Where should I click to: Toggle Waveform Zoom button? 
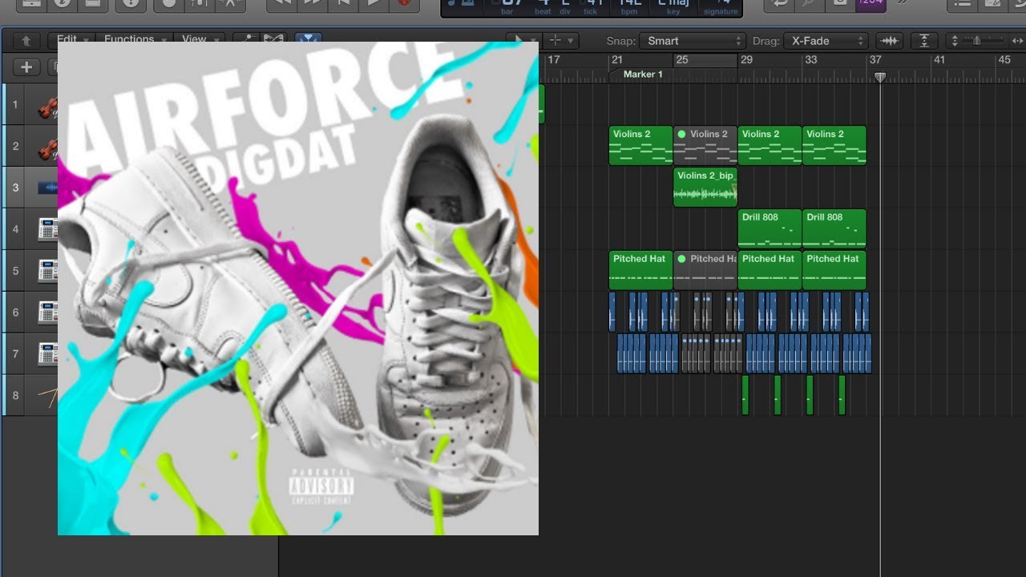pyautogui.click(x=888, y=41)
